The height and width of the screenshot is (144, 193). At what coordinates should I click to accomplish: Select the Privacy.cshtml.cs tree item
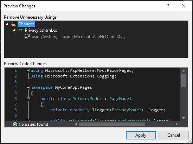[x=41, y=30]
